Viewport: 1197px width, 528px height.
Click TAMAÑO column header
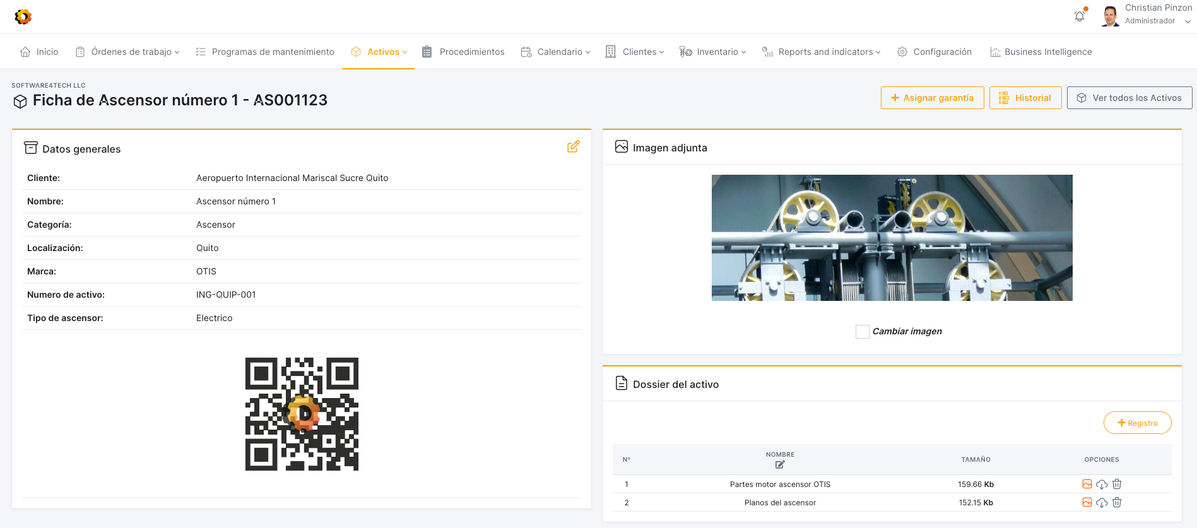[x=976, y=459]
